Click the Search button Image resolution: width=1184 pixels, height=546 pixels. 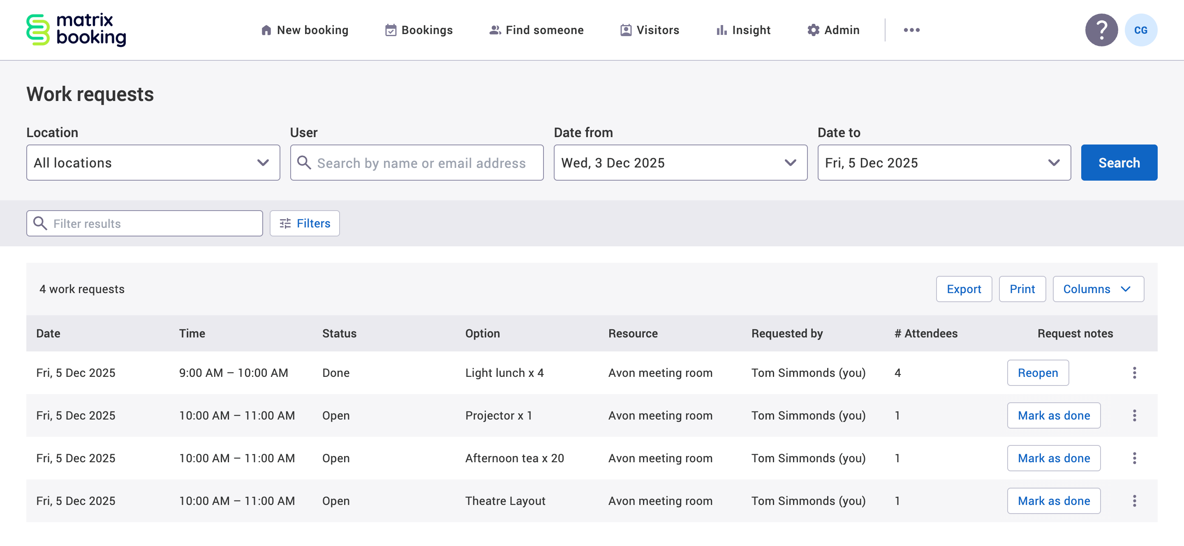(1119, 163)
